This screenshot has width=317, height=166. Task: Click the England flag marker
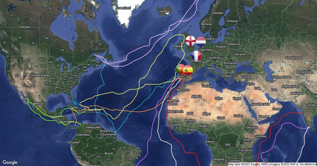click(x=190, y=42)
